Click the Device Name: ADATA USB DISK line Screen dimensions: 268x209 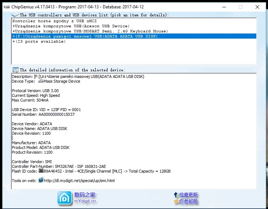pos(39,129)
